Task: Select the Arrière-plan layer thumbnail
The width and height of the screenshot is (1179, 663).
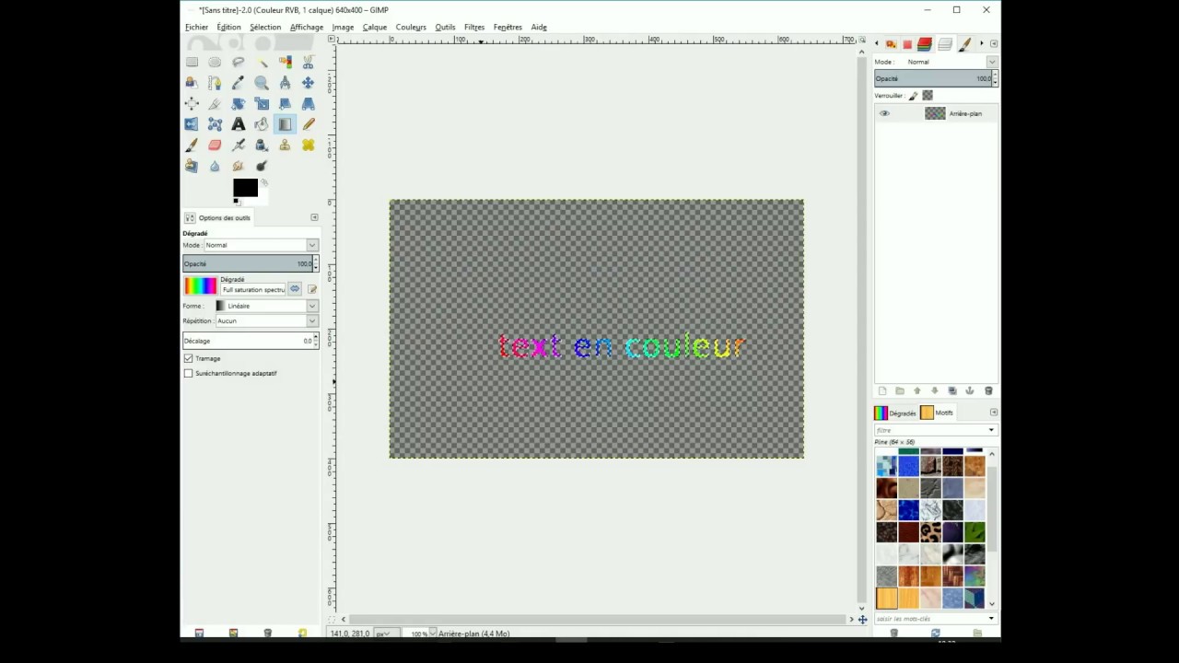Action: 935,113
